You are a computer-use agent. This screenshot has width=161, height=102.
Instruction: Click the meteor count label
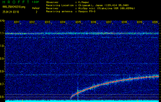pyautogui.click(x=36, y=8)
